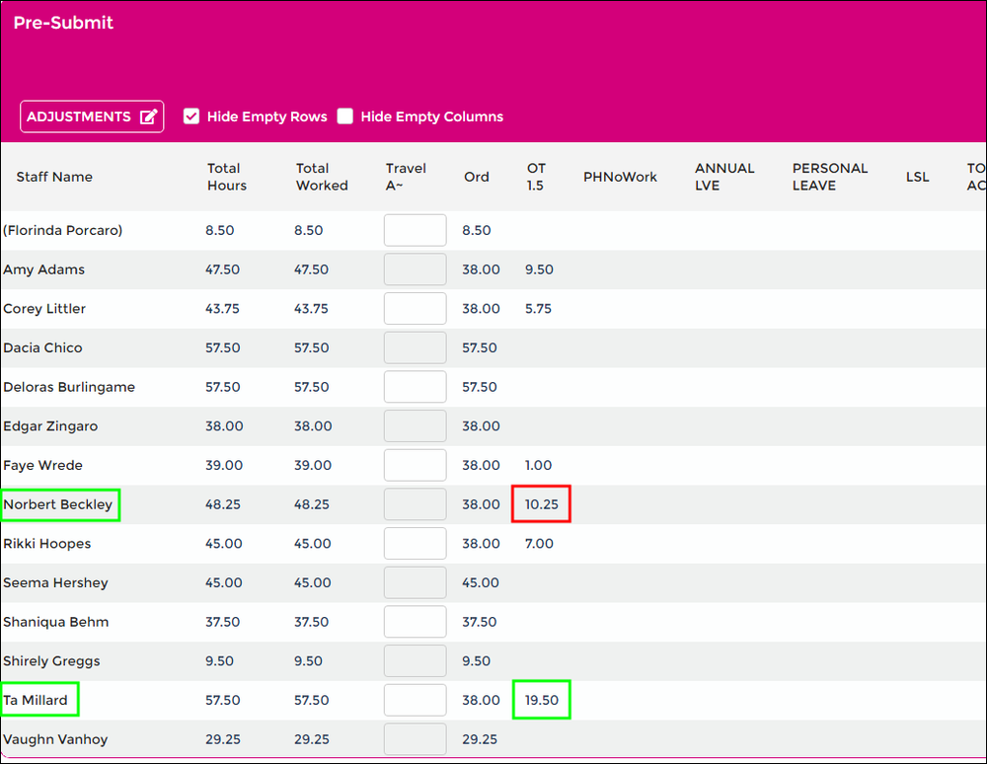Image resolution: width=987 pixels, height=764 pixels.
Task: Click the OT 1.5 column header
Action: [x=536, y=177]
